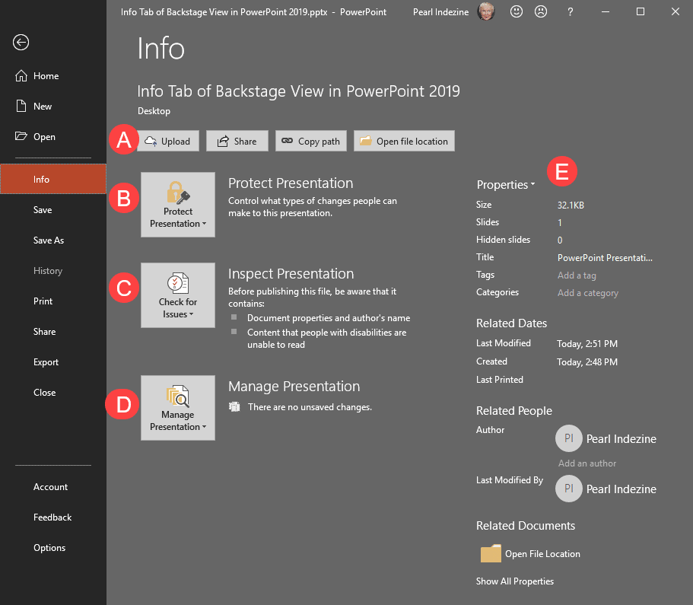Click the Upload cloud icon
Viewport: 693px width, 605px height.
click(151, 141)
